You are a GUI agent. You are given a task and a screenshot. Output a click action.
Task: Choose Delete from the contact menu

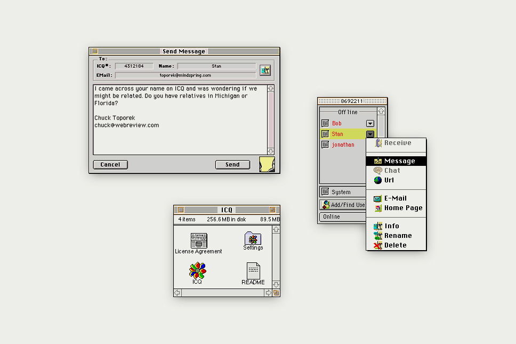pyautogui.click(x=395, y=245)
